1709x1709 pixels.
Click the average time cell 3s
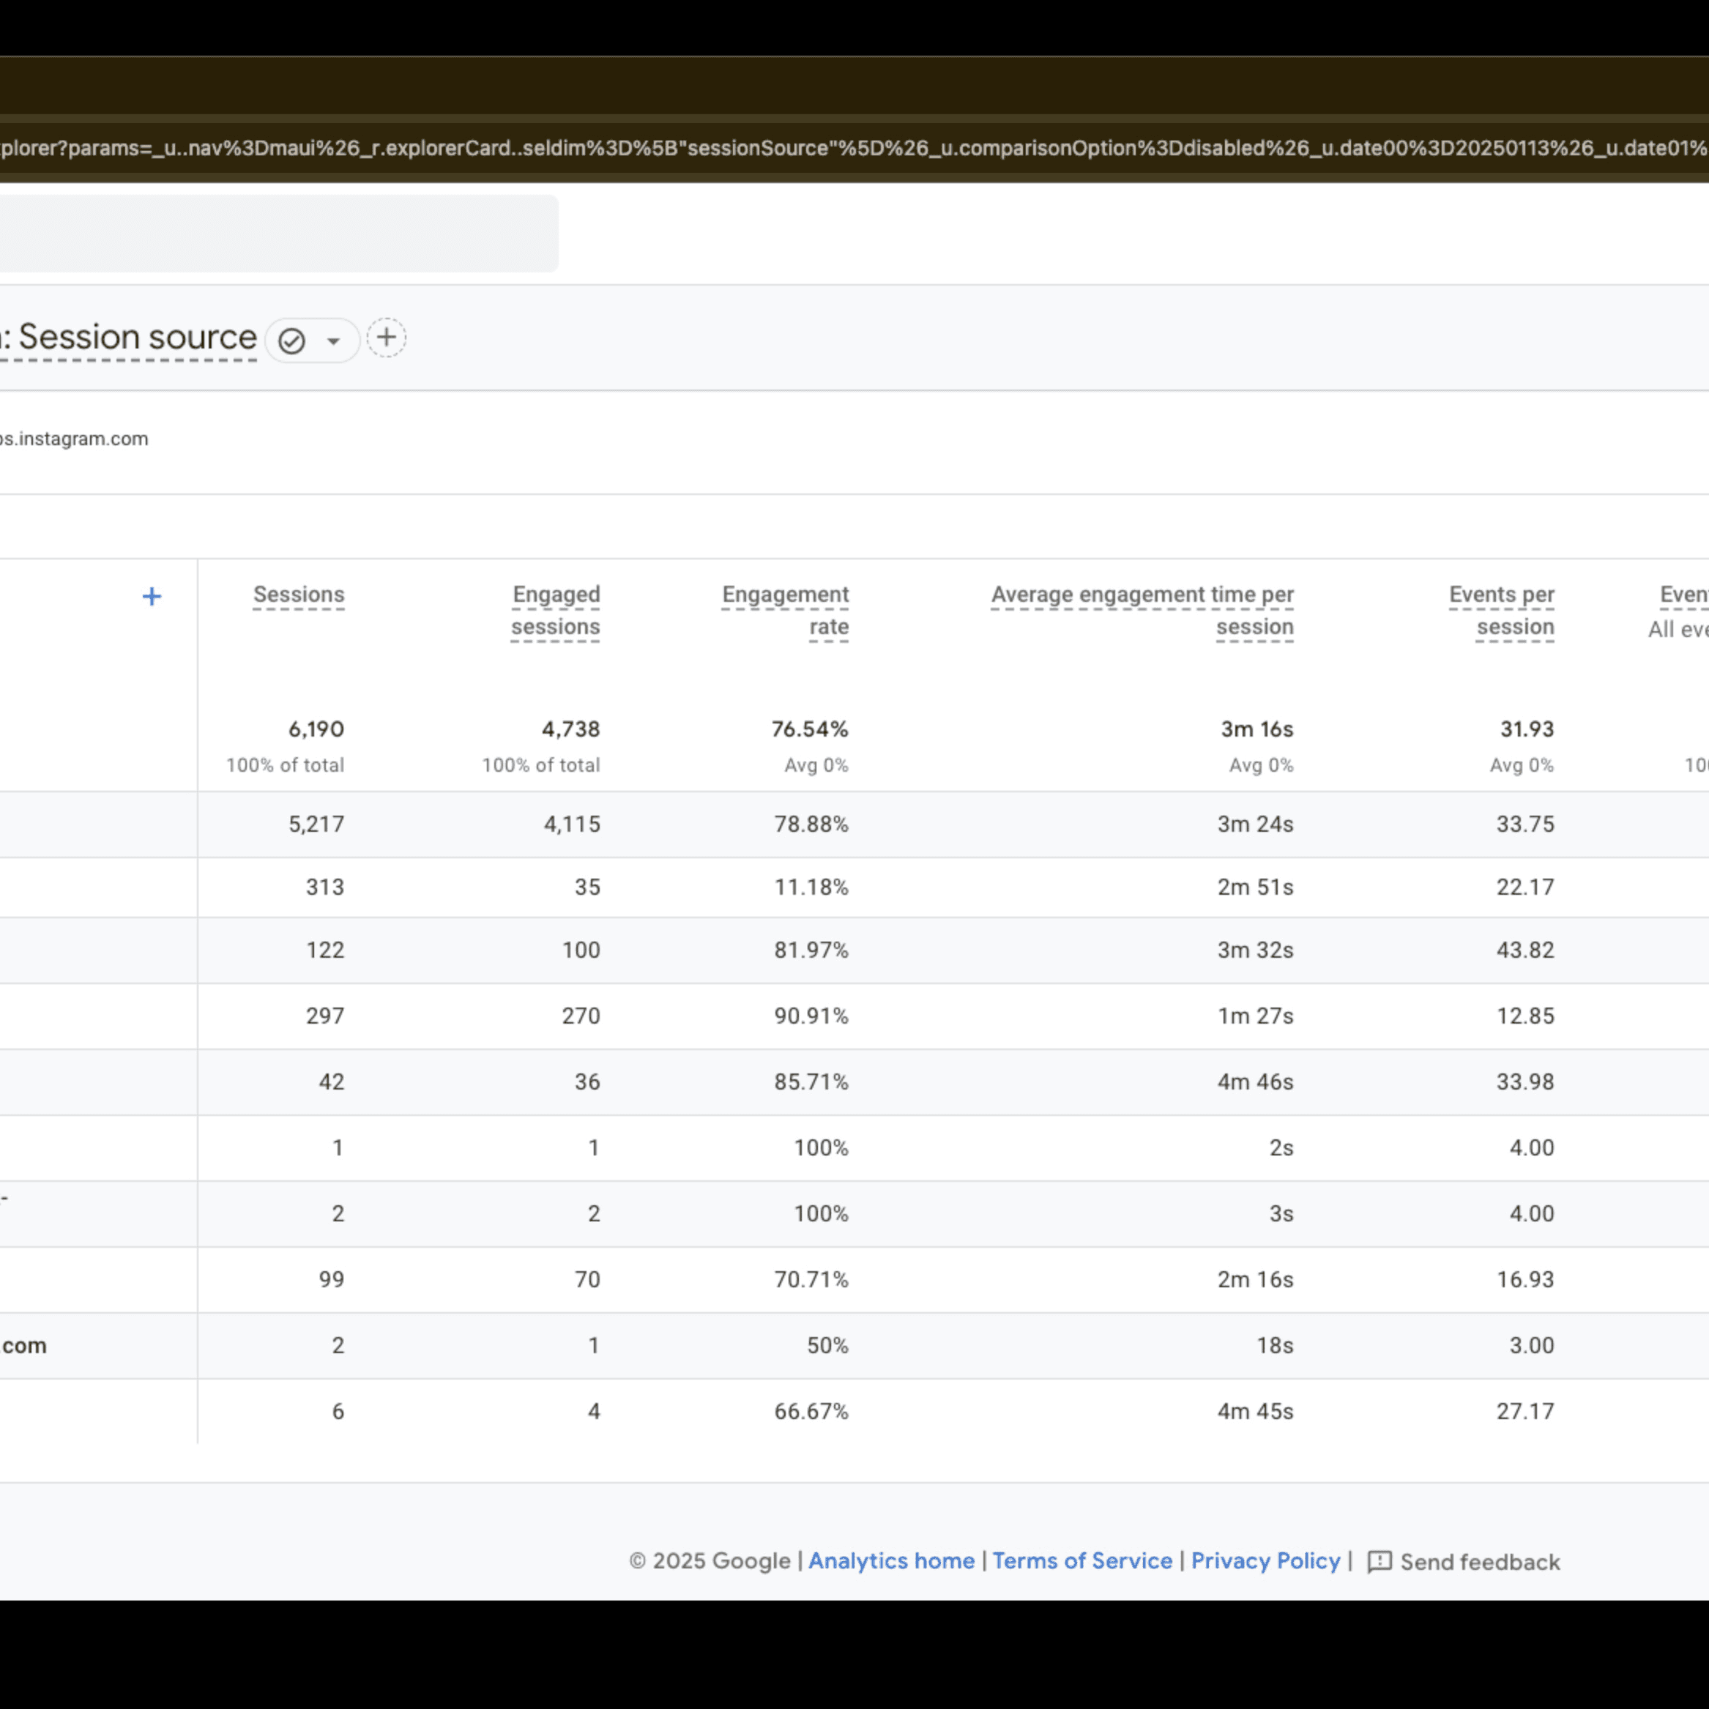click(1281, 1213)
